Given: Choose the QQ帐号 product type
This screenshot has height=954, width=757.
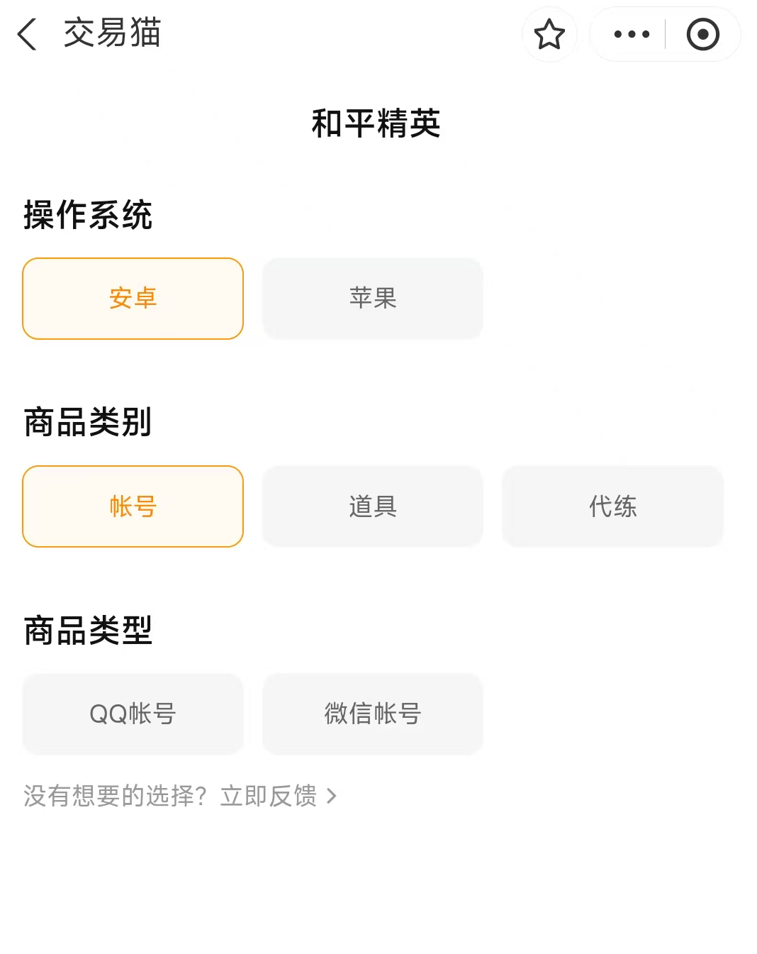Looking at the screenshot, I should click(x=133, y=714).
